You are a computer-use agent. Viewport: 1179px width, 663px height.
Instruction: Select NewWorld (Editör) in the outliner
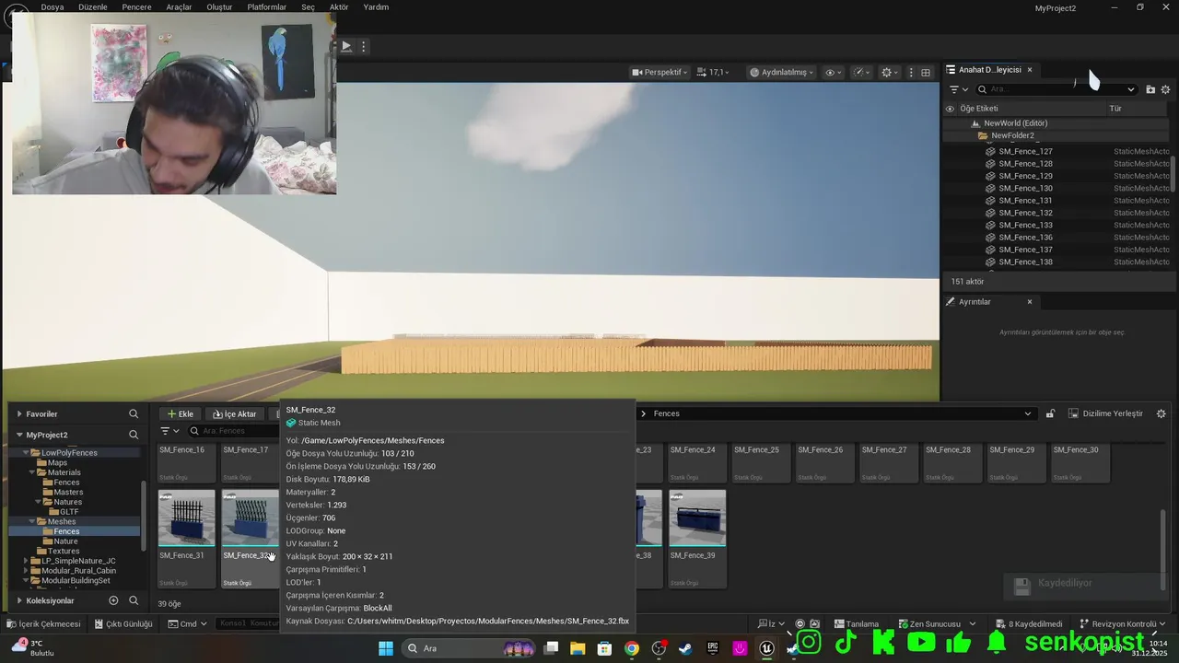(1015, 123)
